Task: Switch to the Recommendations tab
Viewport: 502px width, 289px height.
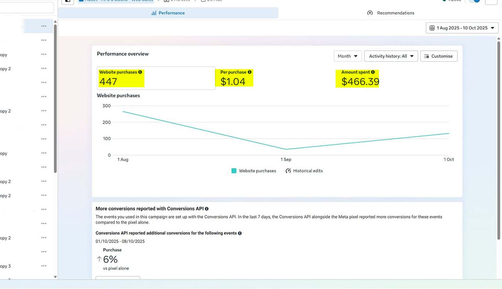Action: [x=391, y=13]
